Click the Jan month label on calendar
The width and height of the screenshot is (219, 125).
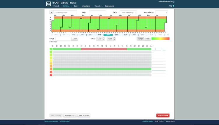tap(55, 15)
